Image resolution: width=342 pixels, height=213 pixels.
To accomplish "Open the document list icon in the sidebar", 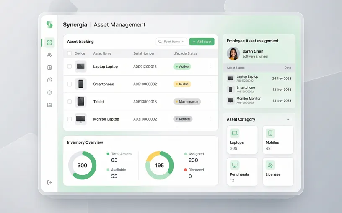I will coord(49,67).
